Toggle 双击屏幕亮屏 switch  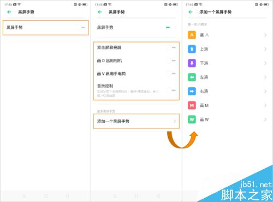point(171,47)
